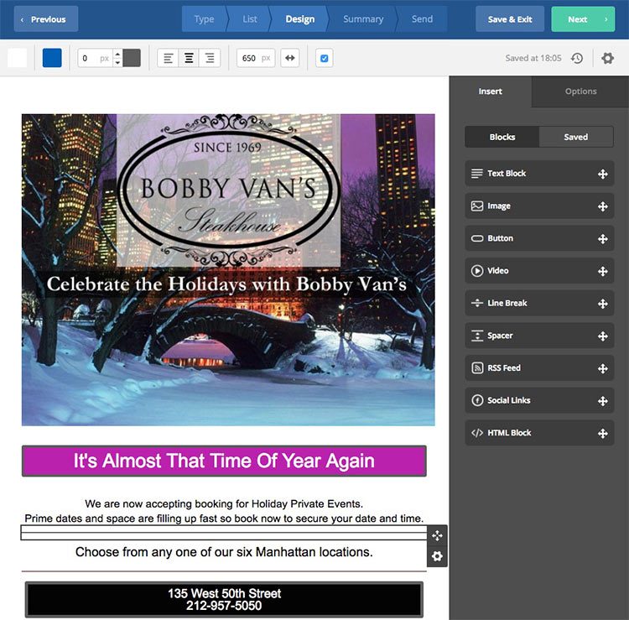Align content to the center
The width and height of the screenshot is (629, 620).
(x=189, y=58)
